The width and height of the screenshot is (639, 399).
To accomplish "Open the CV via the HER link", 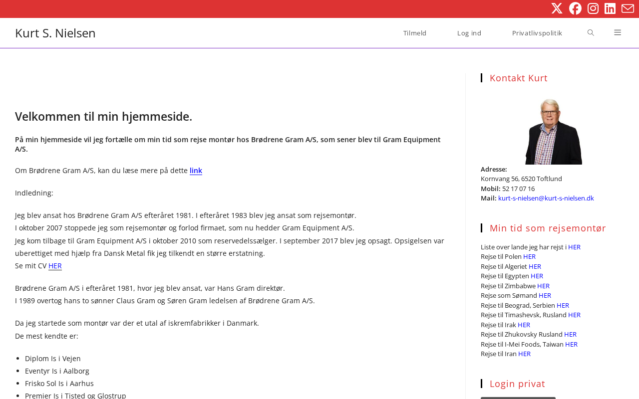I will pyautogui.click(x=55, y=266).
